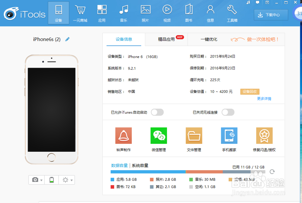Open 文件管理 file manager
Viewport: 302px width, 203px height.
(x=194, y=139)
